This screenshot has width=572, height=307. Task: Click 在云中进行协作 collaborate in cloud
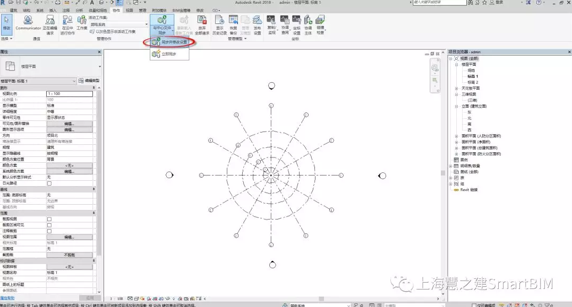click(x=67, y=25)
